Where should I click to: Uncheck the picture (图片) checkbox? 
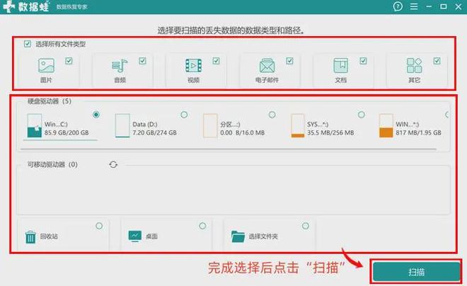(69, 61)
